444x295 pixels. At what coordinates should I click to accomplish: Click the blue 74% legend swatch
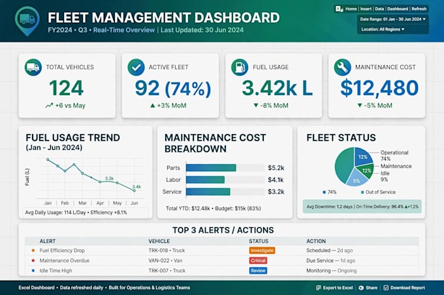[325, 192]
